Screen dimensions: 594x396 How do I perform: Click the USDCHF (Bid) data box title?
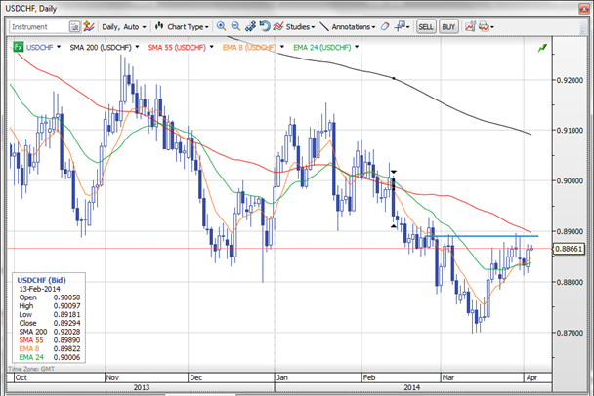point(41,280)
